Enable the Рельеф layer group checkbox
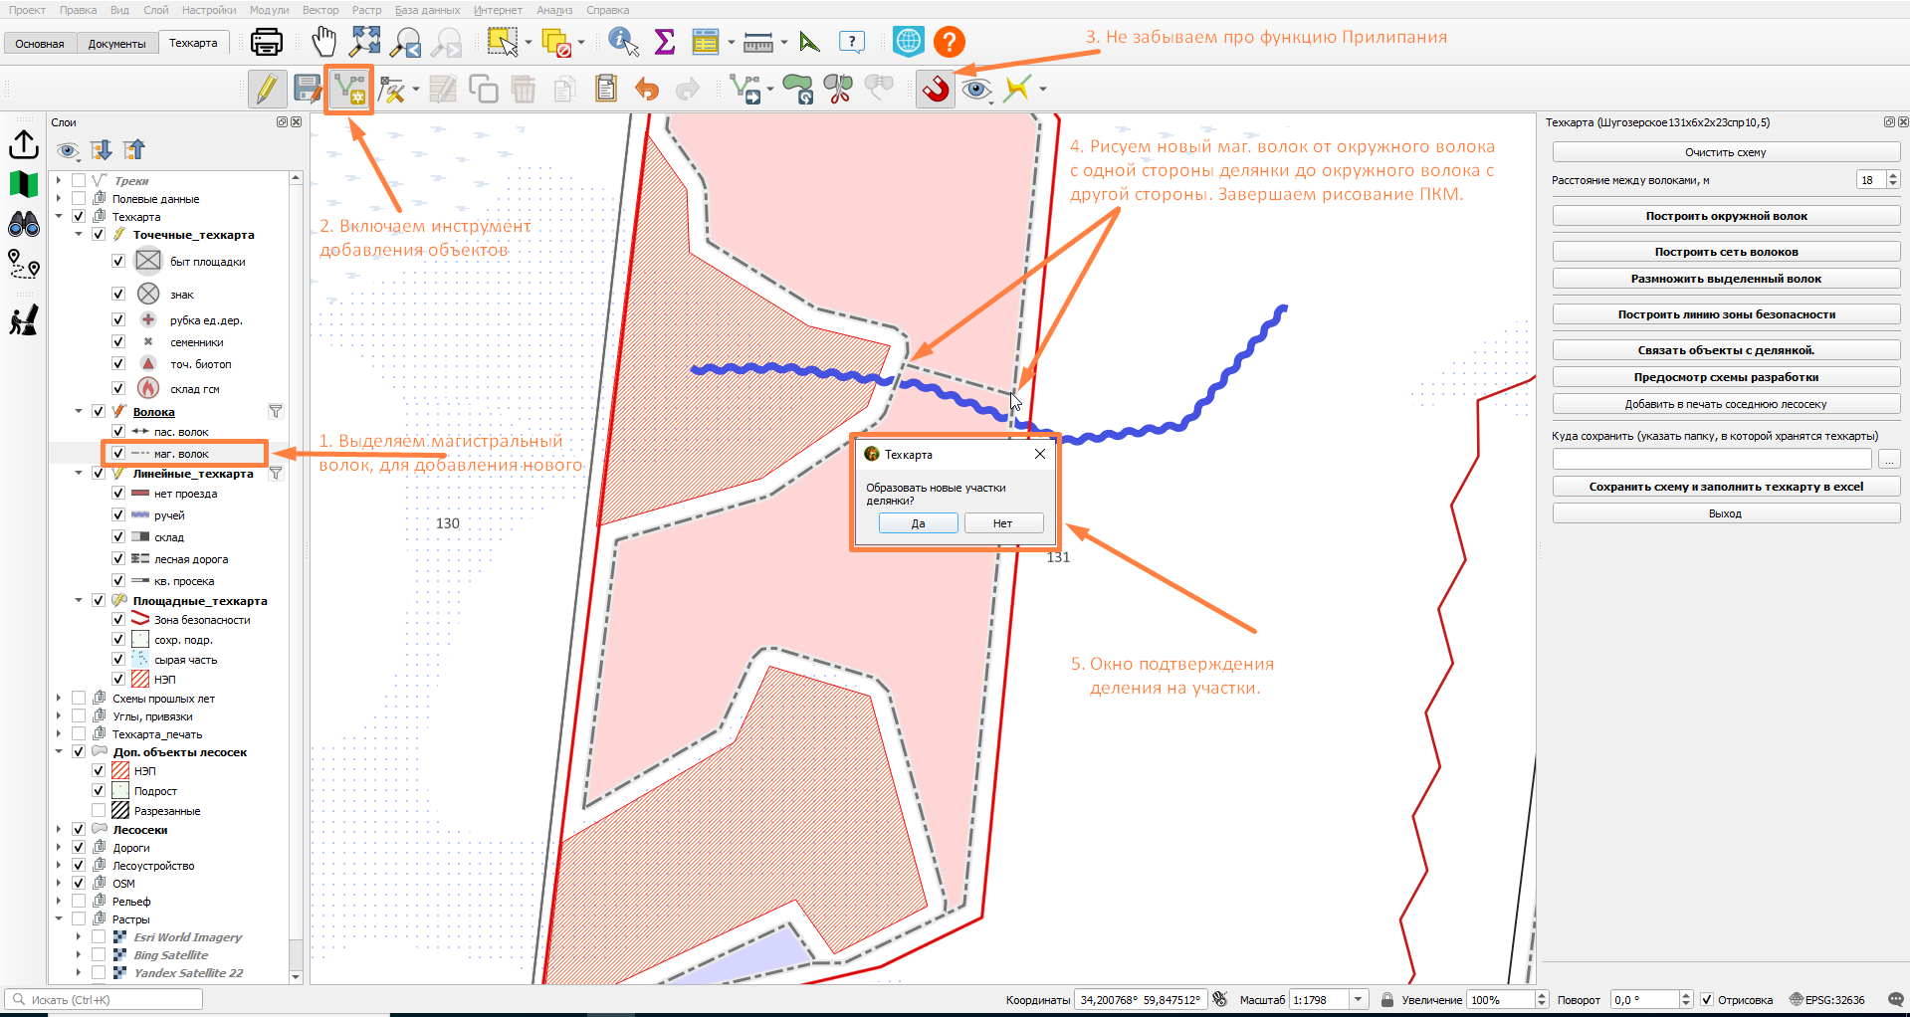Screen dimensions: 1910x1017 click(x=79, y=902)
